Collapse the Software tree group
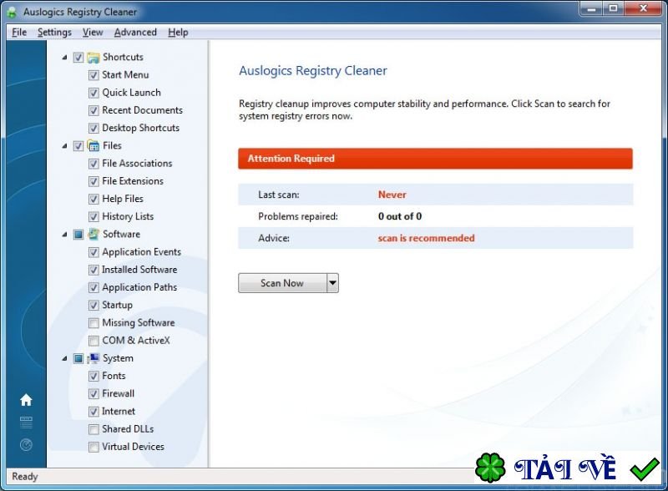The width and height of the screenshot is (668, 491). tap(65, 235)
